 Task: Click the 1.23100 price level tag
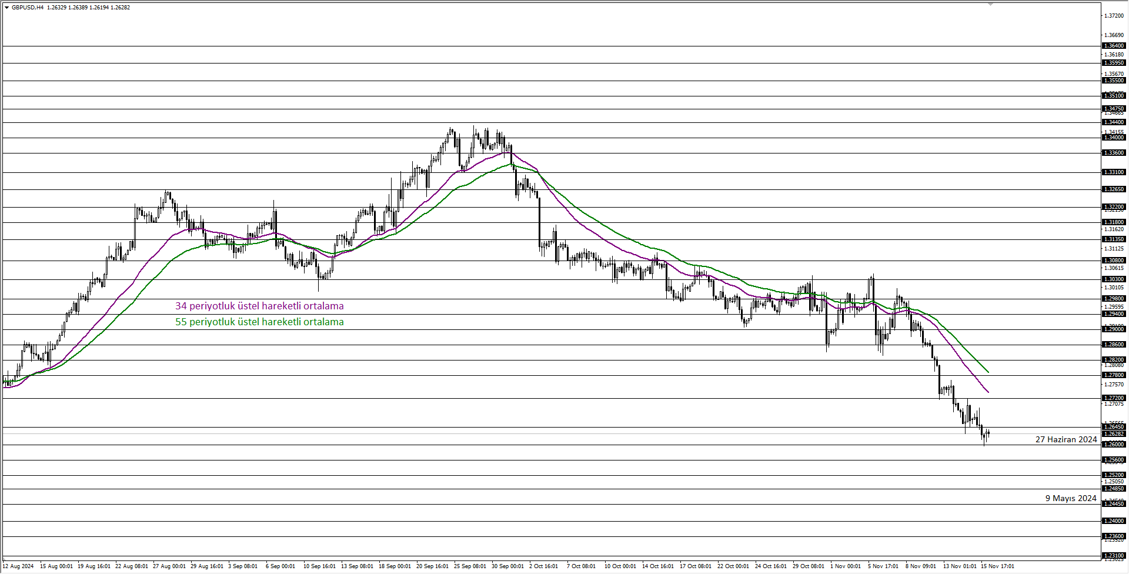point(1113,555)
